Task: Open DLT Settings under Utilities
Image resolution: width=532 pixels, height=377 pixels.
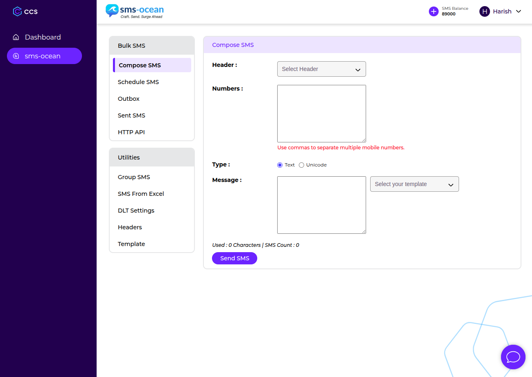Action: (x=136, y=211)
